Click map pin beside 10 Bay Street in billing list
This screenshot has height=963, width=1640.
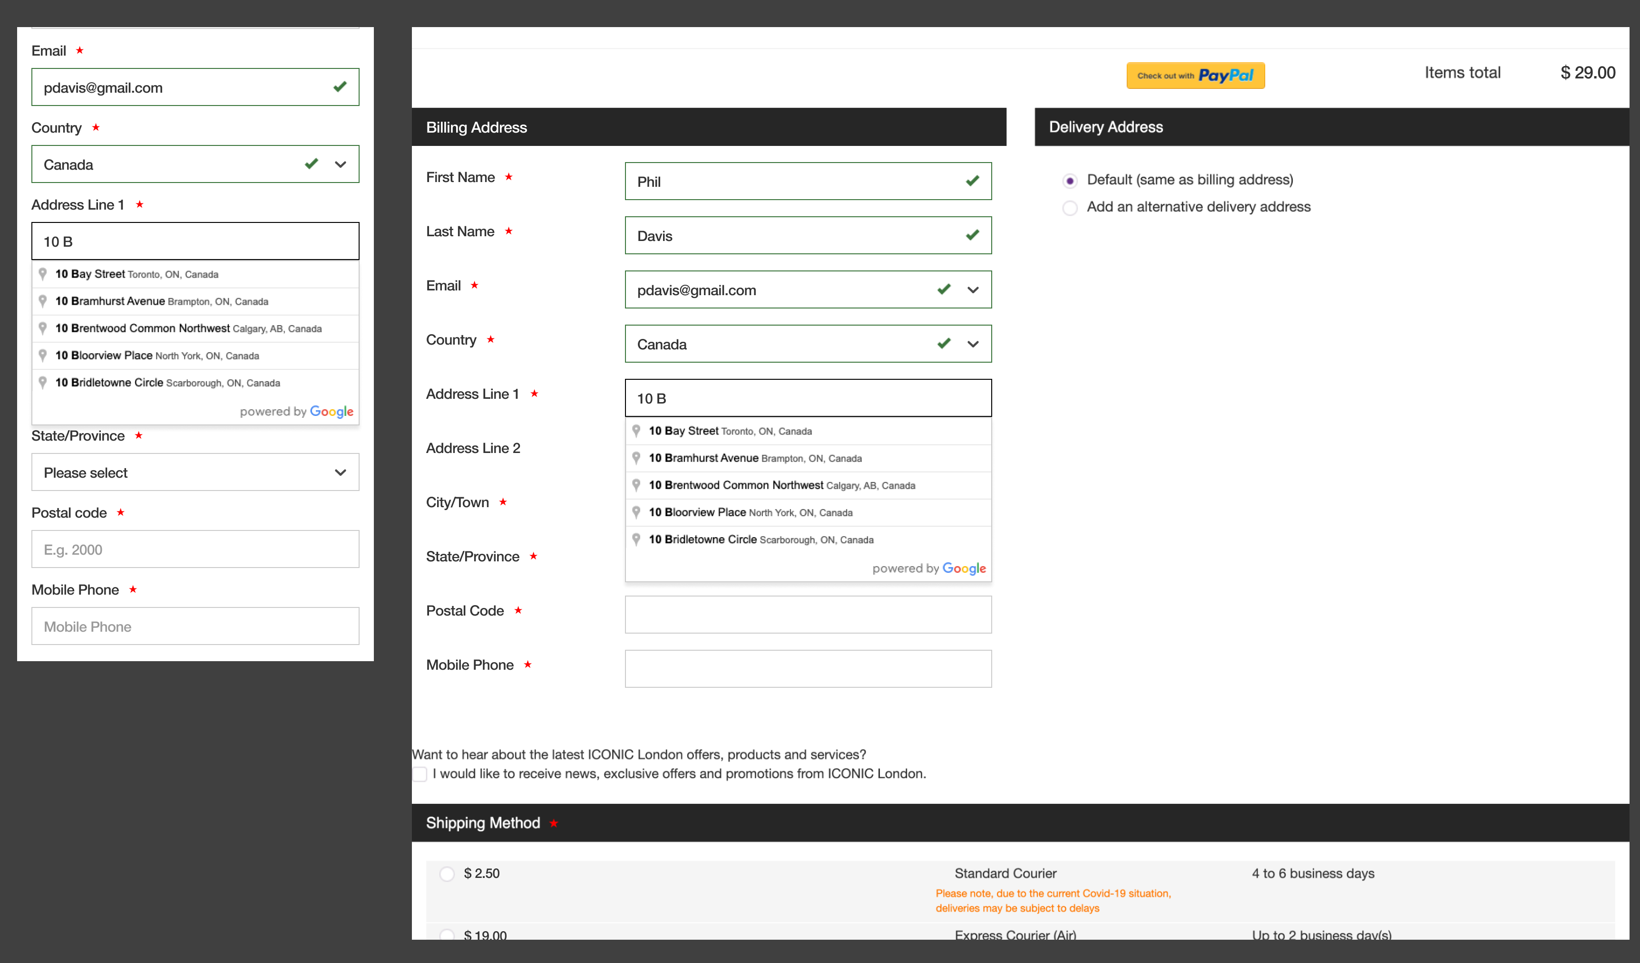636,431
